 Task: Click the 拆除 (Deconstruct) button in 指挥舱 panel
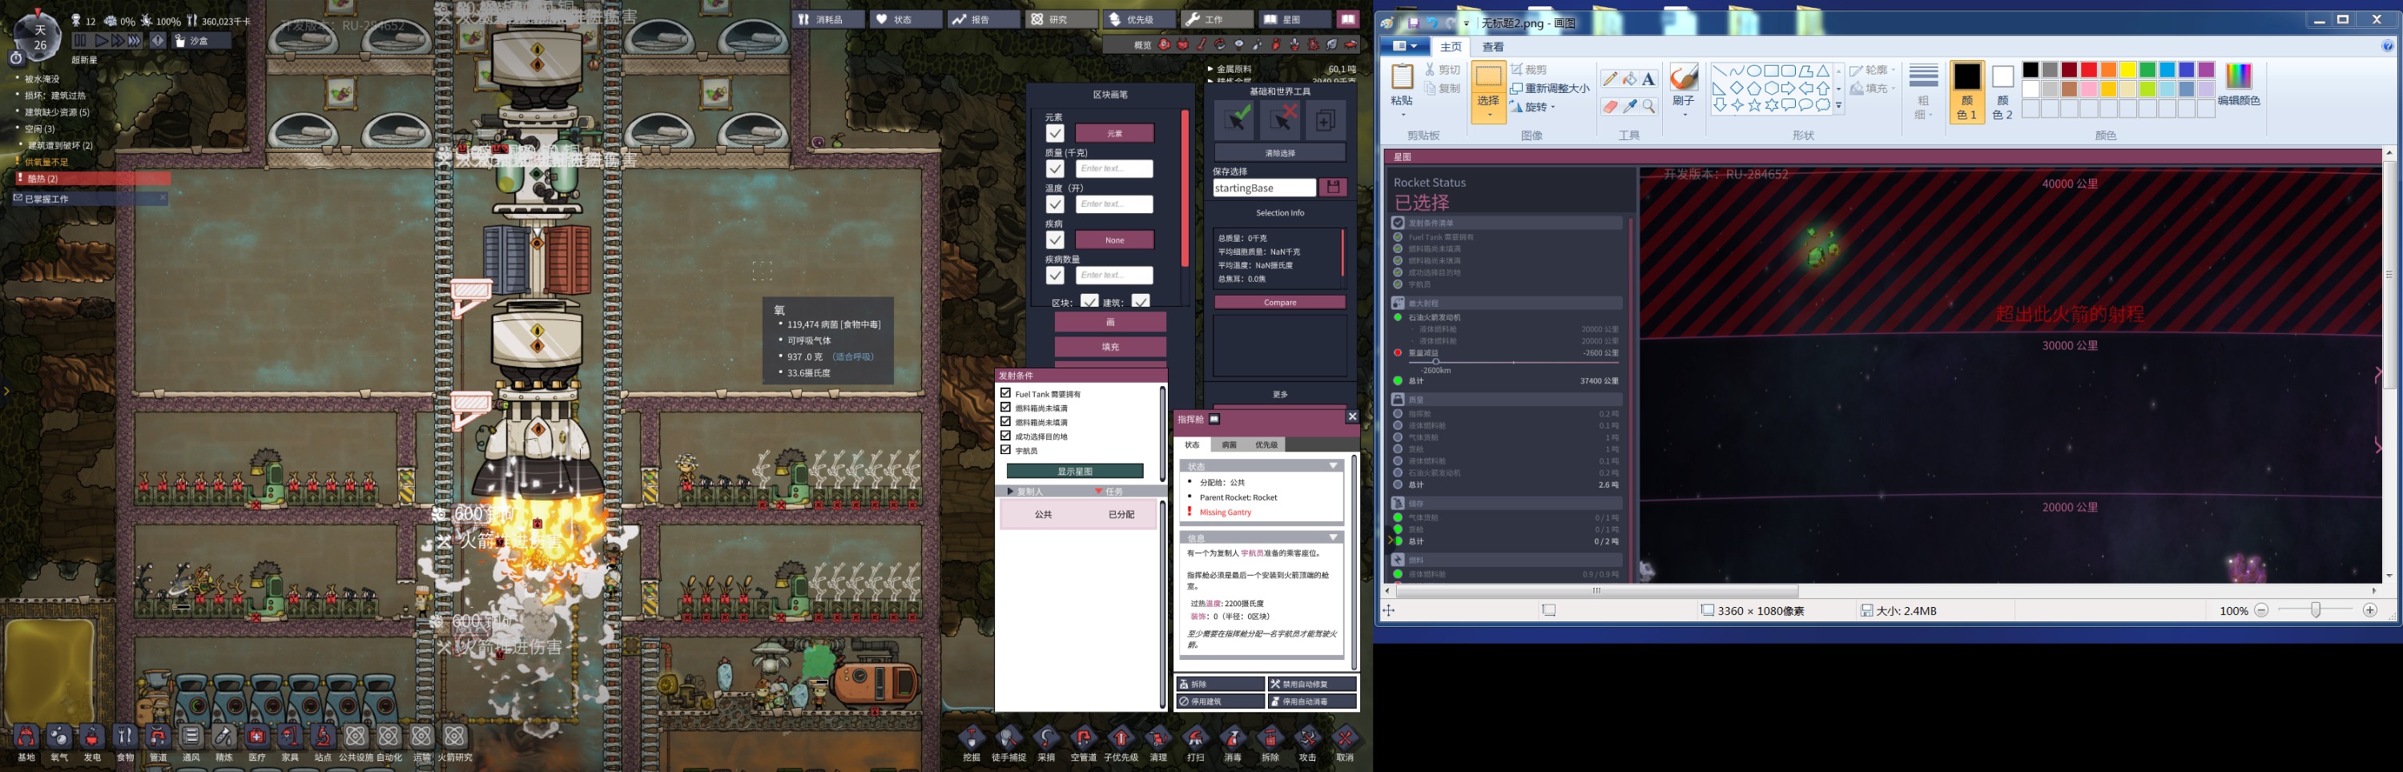[1220, 683]
